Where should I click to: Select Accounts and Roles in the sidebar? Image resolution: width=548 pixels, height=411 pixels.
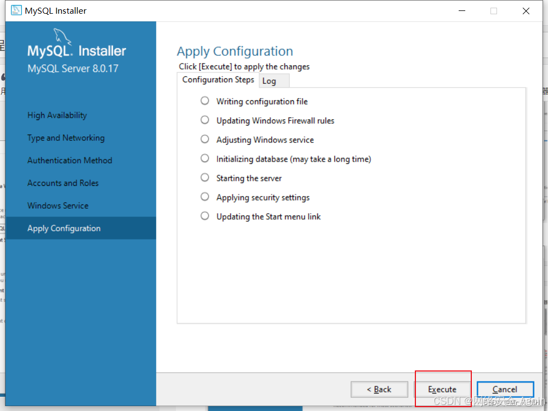tap(63, 182)
